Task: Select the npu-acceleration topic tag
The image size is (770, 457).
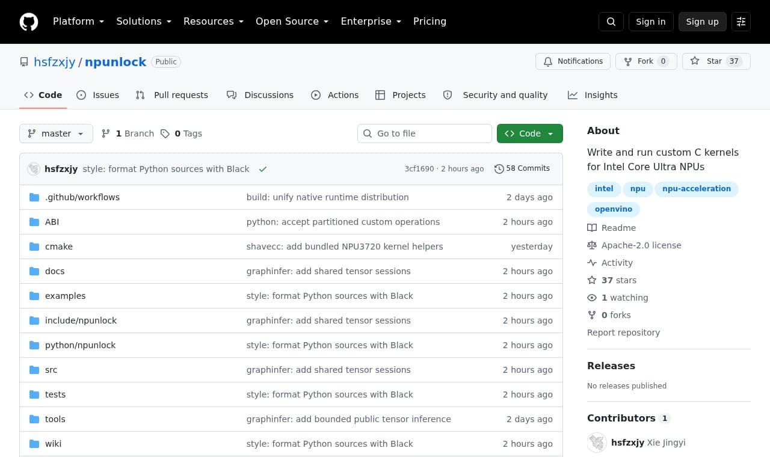Action: 697,189
